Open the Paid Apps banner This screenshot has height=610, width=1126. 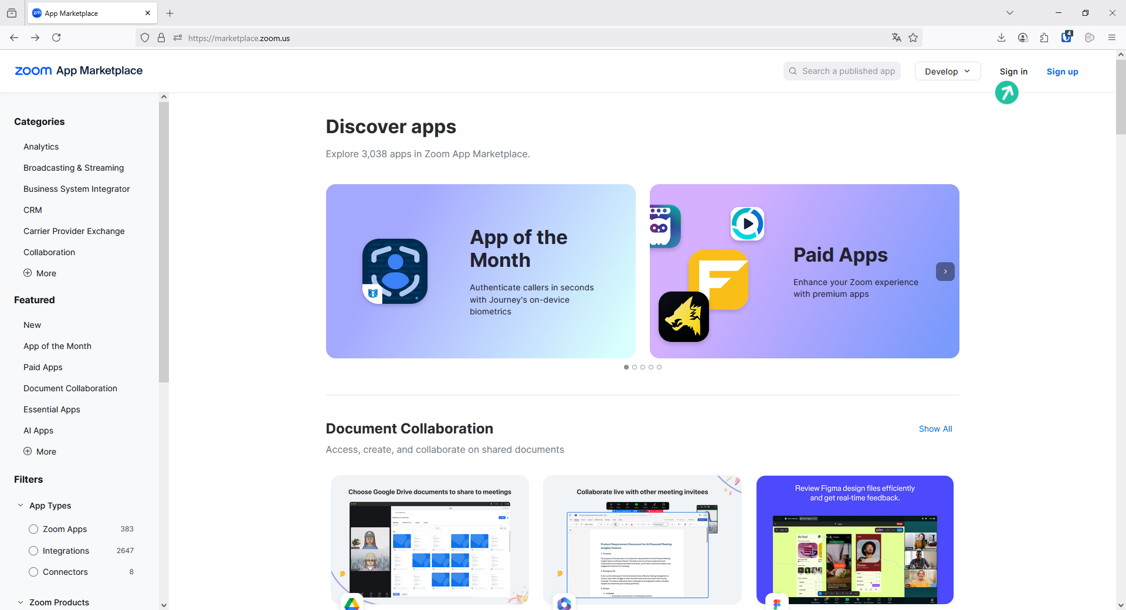click(x=804, y=271)
